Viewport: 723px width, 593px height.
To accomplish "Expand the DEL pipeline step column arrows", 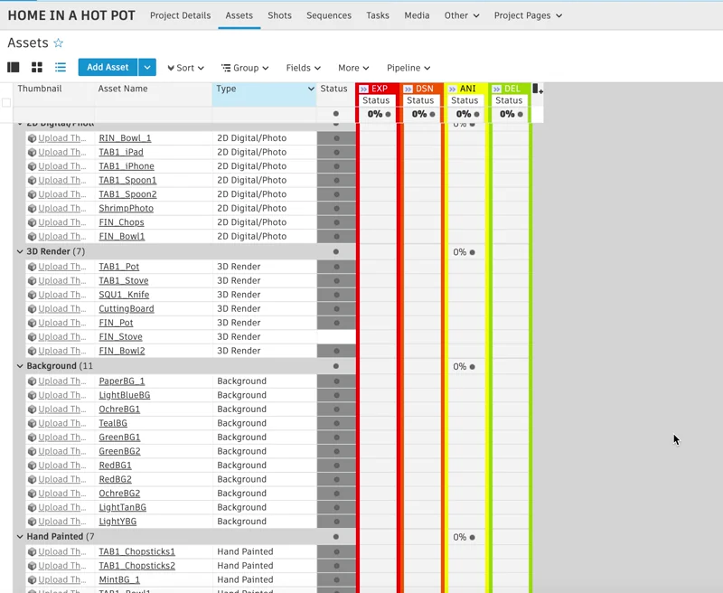I will (x=496, y=89).
